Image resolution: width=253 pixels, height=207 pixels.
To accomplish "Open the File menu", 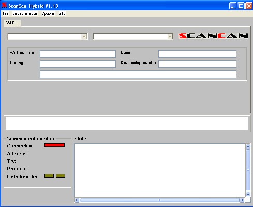I will [6, 13].
